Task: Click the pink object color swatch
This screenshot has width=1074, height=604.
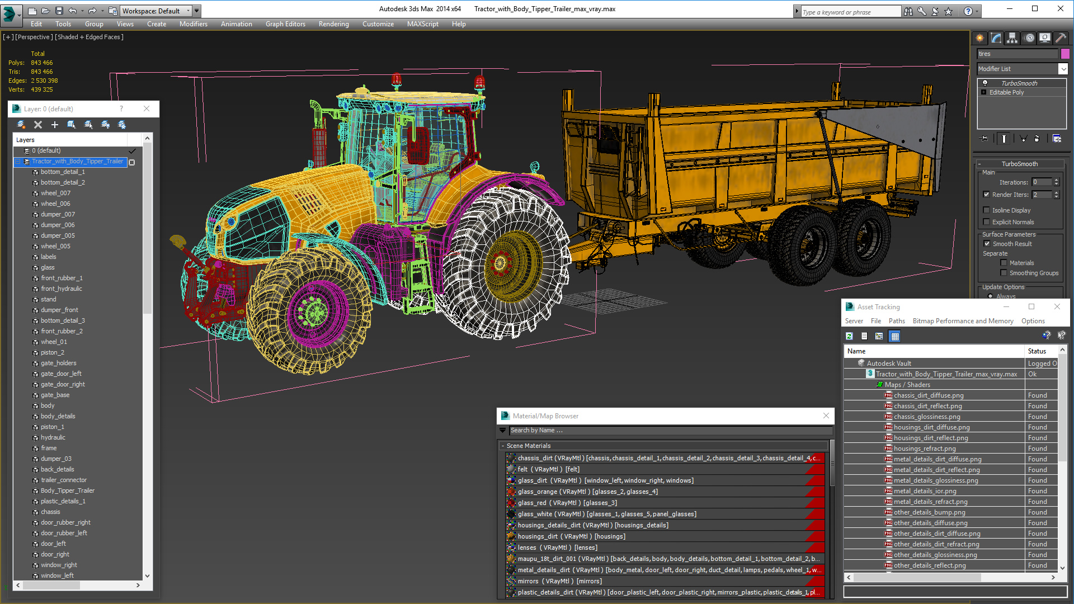Action: [1065, 54]
